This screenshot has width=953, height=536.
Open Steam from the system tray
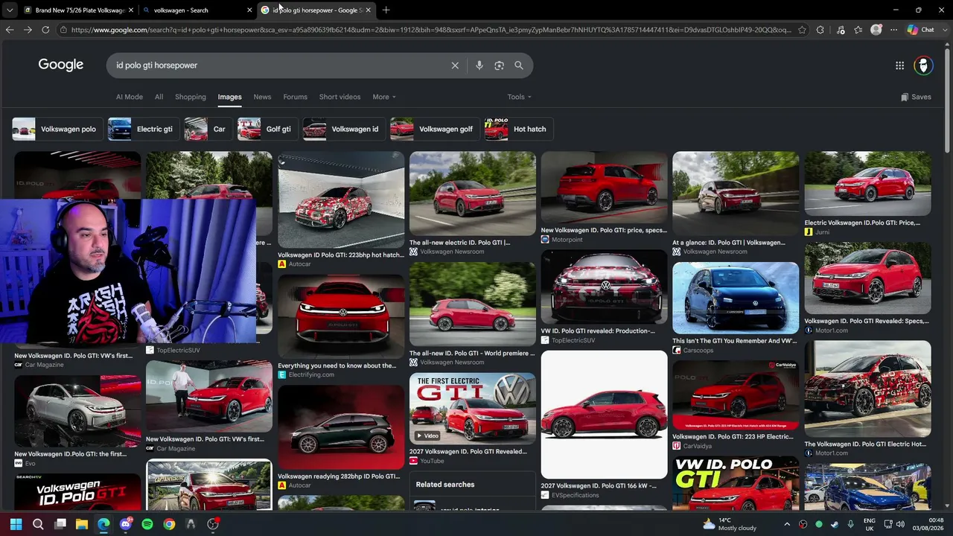pos(834,524)
